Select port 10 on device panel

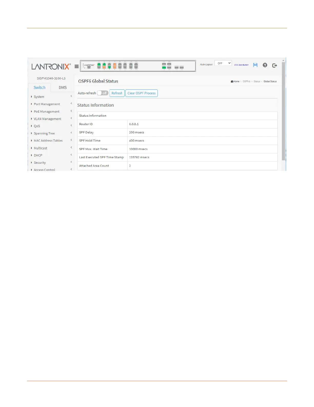click(x=120, y=67)
